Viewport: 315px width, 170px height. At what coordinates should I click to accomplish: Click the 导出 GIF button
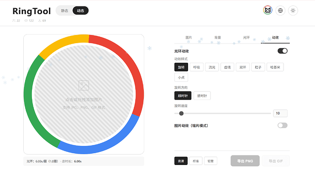pyautogui.click(x=276, y=161)
